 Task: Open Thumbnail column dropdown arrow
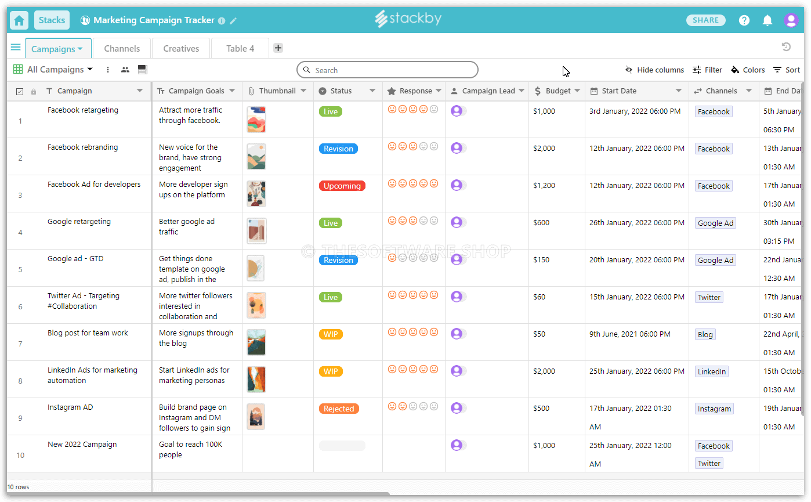click(x=303, y=91)
